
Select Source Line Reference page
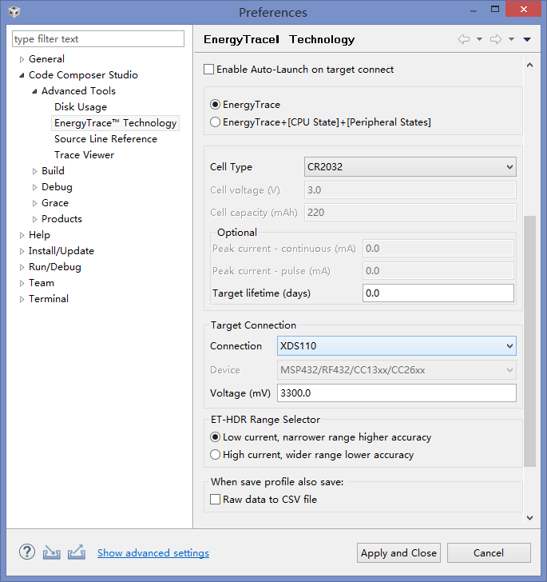105,139
